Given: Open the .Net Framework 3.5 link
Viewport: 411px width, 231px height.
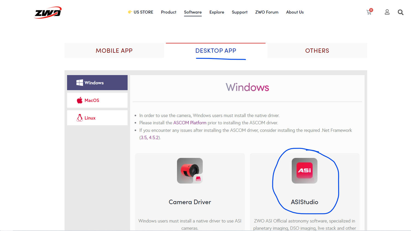Looking at the screenshot, I should 144,138.
